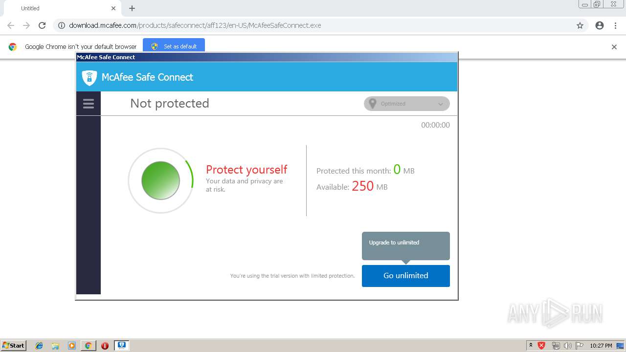Click the 10:27 PM clock

(601, 346)
